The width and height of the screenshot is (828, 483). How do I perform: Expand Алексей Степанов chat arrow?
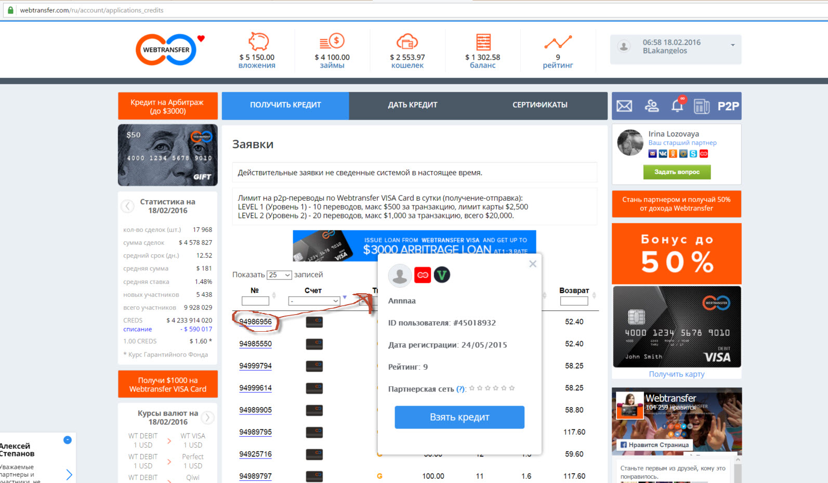[69, 475]
